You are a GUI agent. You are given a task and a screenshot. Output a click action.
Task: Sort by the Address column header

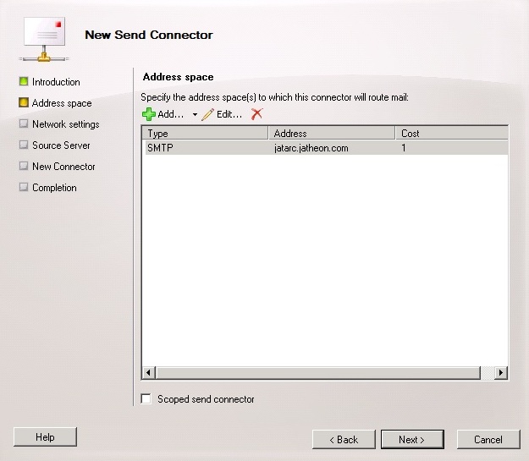[x=332, y=133]
